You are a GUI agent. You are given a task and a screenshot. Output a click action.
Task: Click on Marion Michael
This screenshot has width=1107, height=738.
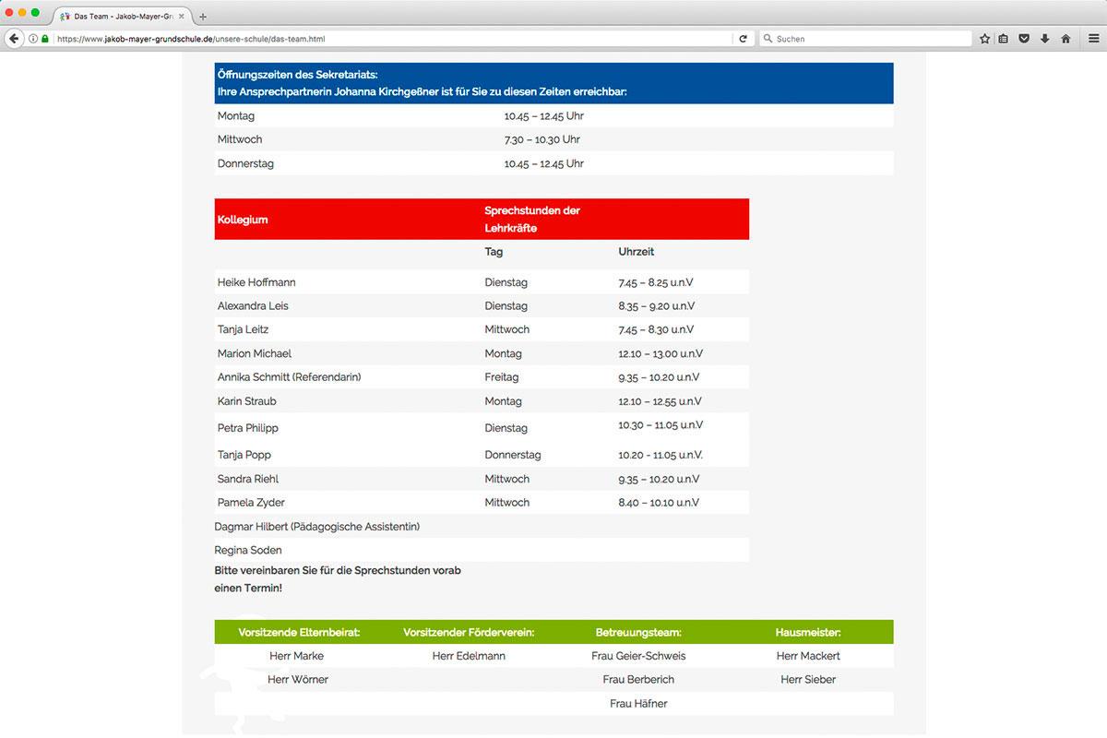(255, 353)
